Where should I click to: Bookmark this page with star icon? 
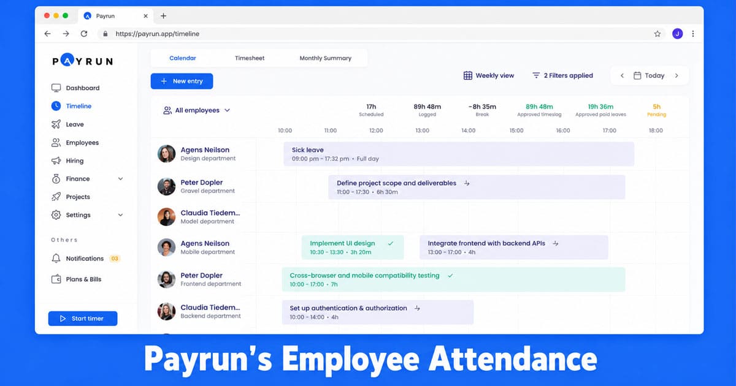657,34
